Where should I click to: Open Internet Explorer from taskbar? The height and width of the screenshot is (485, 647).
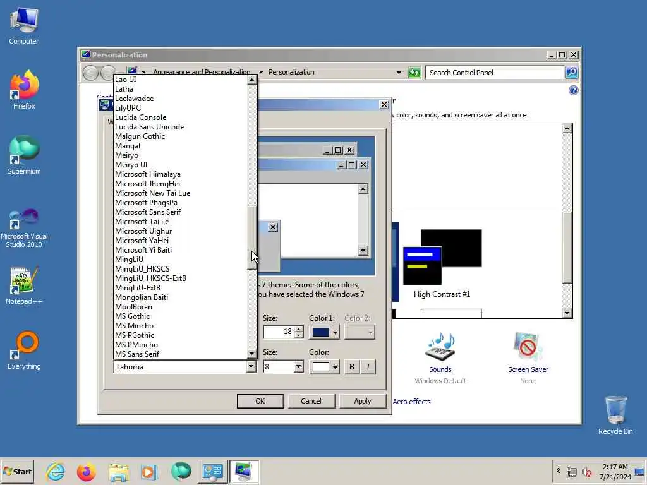coord(56,471)
